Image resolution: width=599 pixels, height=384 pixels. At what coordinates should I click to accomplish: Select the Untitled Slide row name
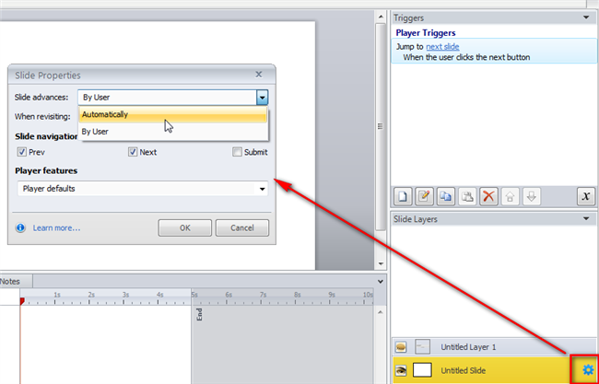[x=463, y=370]
